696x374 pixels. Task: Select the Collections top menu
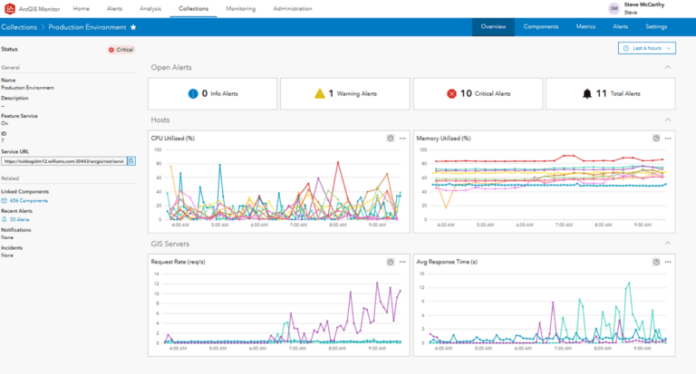pyautogui.click(x=194, y=8)
